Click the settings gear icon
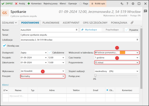This screenshot has width=149, height=106. pyautogui.click(x=133, y=4)
